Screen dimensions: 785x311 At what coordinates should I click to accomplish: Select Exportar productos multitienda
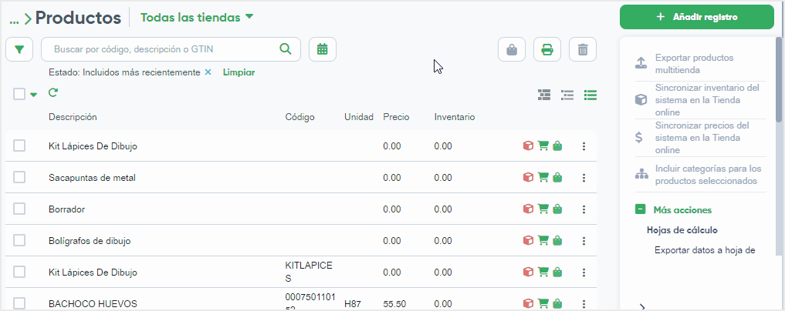693,63
